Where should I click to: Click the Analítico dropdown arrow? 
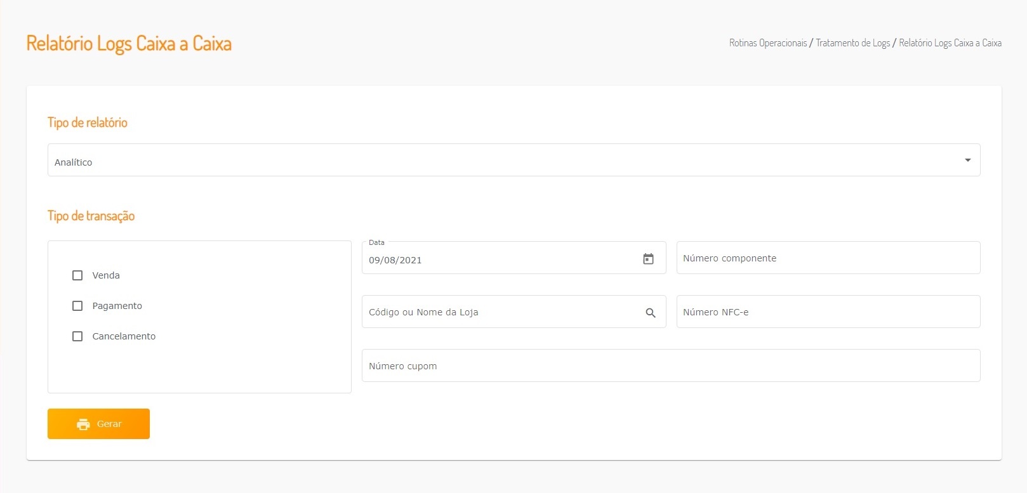[x=967, y=161]
